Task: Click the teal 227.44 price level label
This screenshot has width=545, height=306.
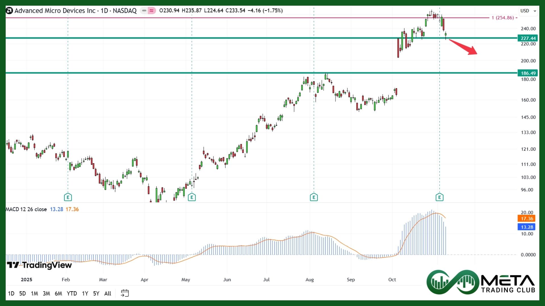Action: point(528,38)
